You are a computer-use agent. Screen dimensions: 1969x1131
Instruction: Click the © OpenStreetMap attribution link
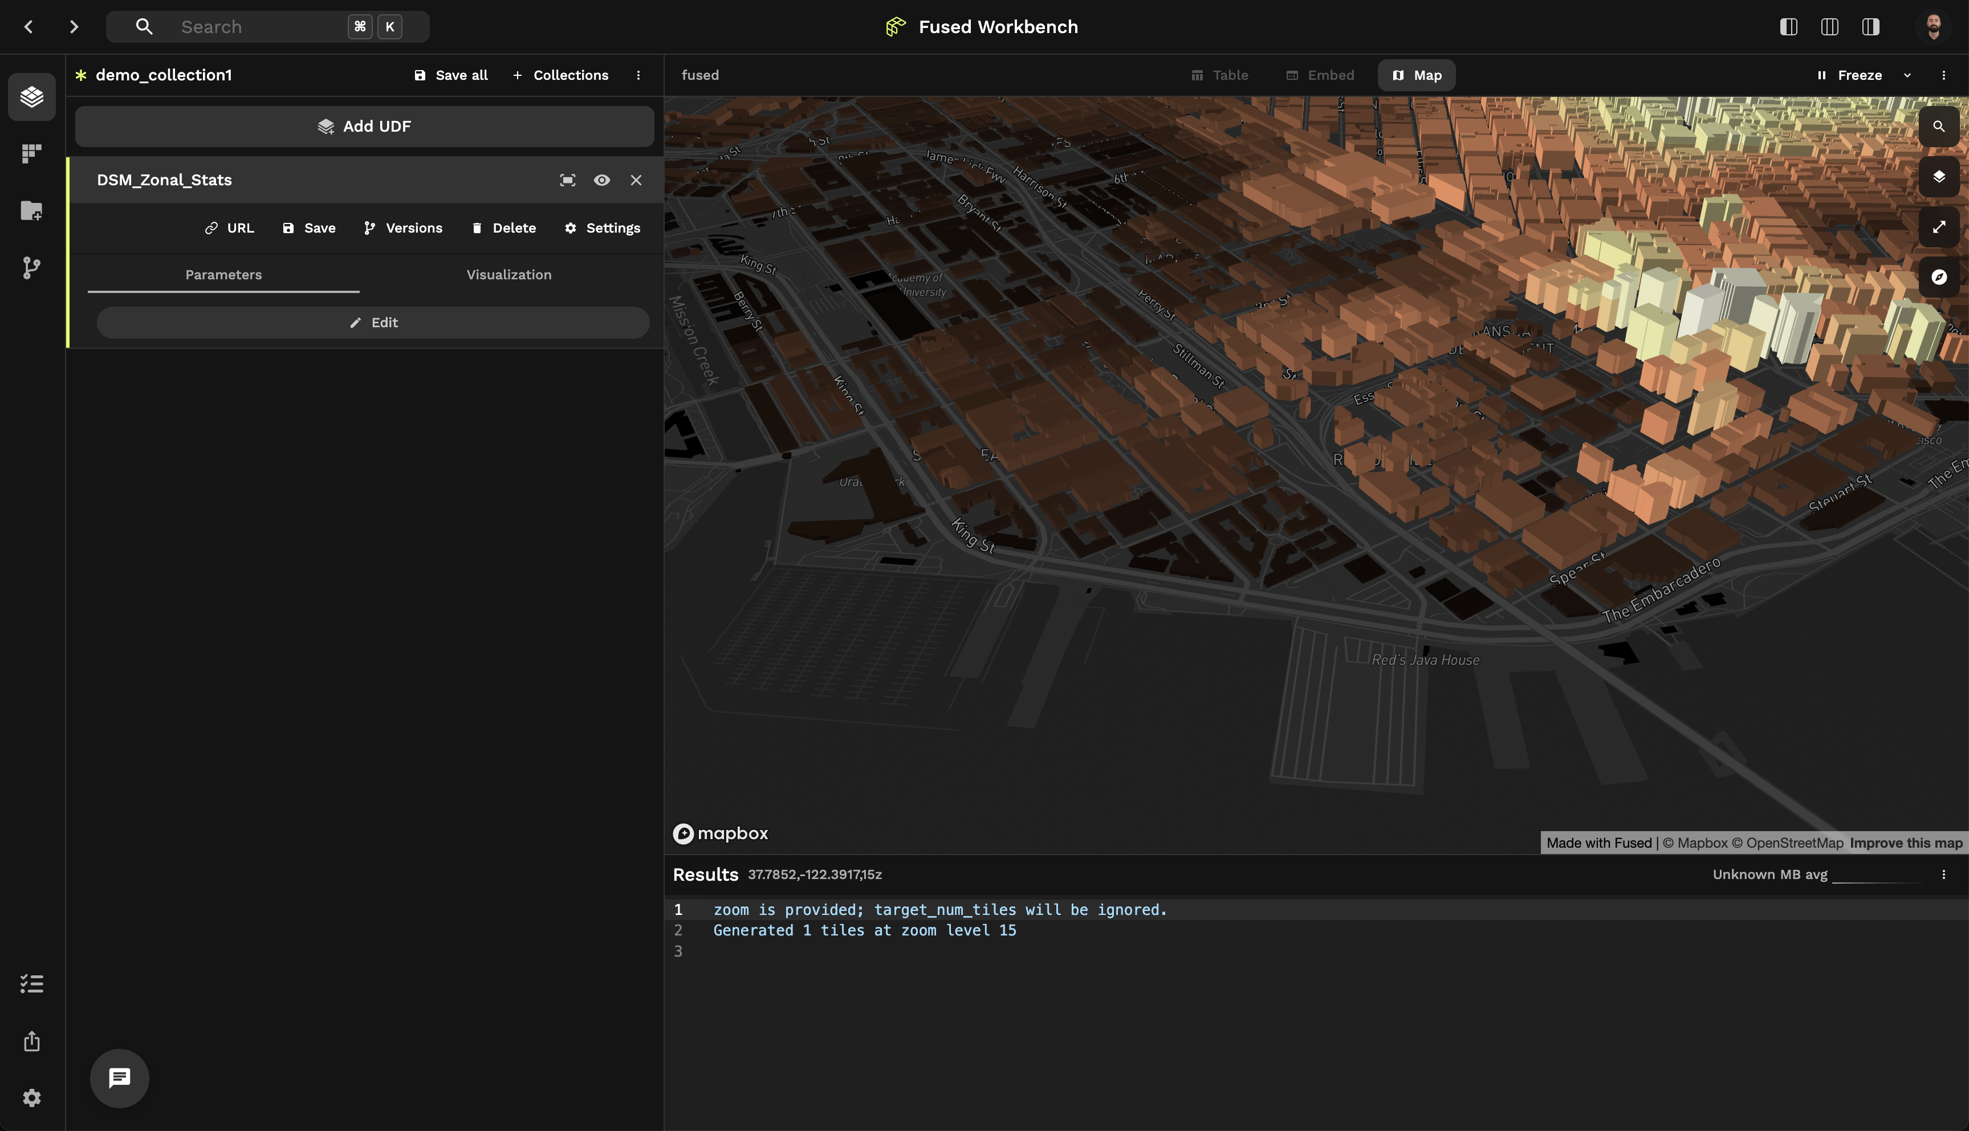pyautogui.click(x=1787, y=844)
